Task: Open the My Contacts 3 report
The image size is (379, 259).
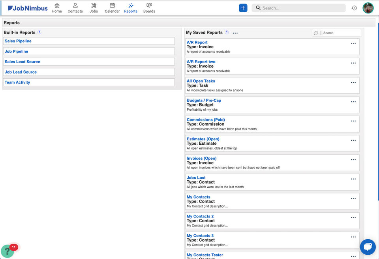Action: [x=200, y=236]
